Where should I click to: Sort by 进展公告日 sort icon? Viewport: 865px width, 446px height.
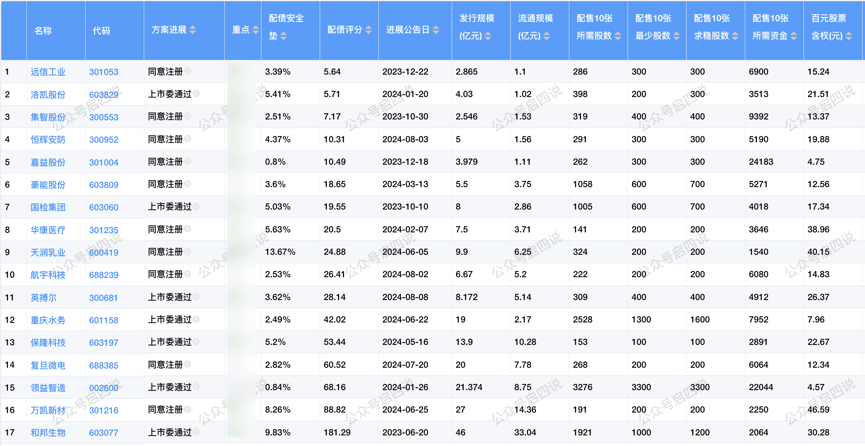coord(435,30)
